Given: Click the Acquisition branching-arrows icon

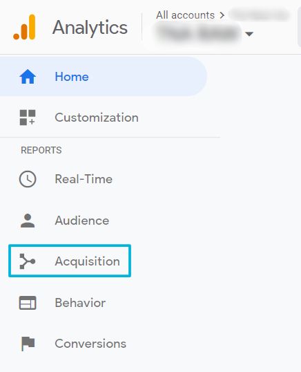Looking at the screenshot, I should point(28,261).
